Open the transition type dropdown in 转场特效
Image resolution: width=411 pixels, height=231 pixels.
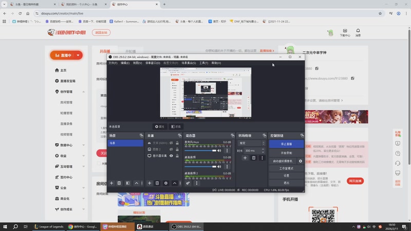click(251, 143)
